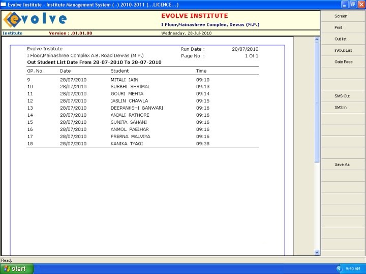Click the vertical scrollbar thumb
Viewport: 366px width, 274px height.
317,102
